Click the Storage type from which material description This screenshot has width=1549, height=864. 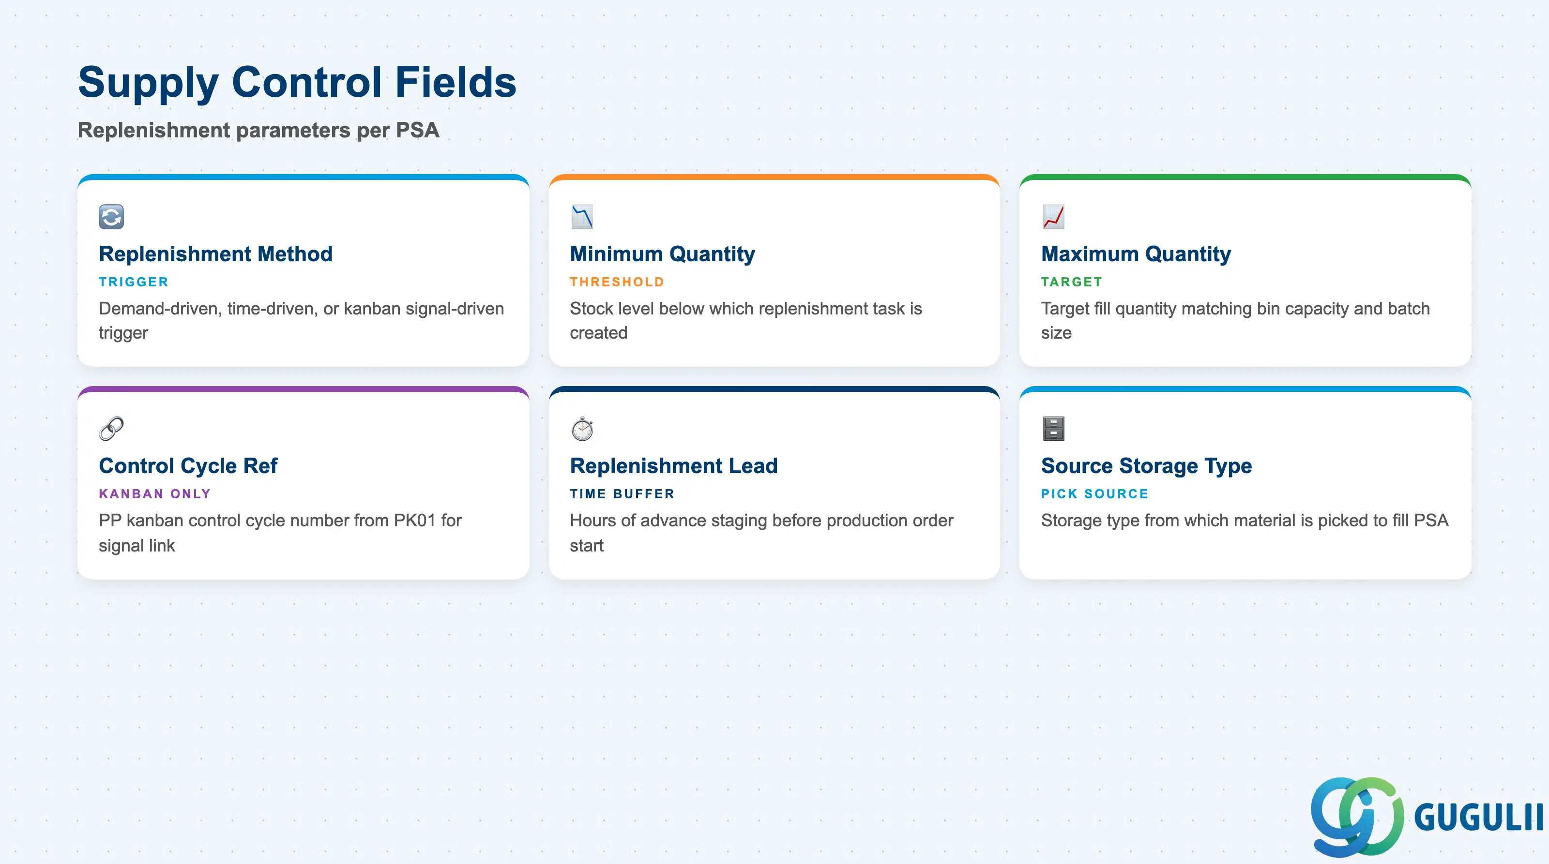pos(1244,521)
